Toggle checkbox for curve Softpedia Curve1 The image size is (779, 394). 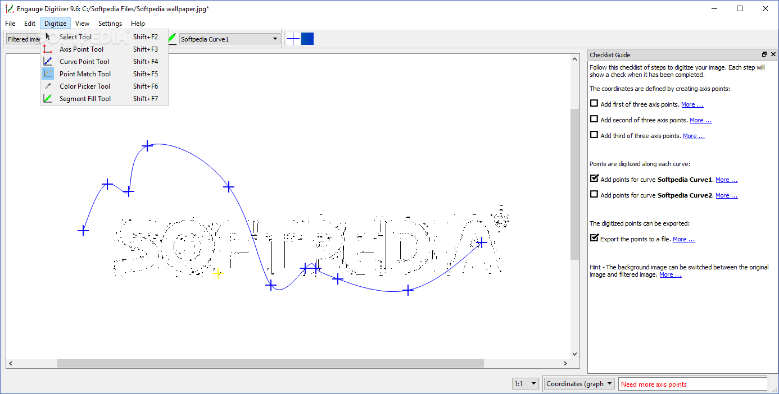(x=594, y=178)
